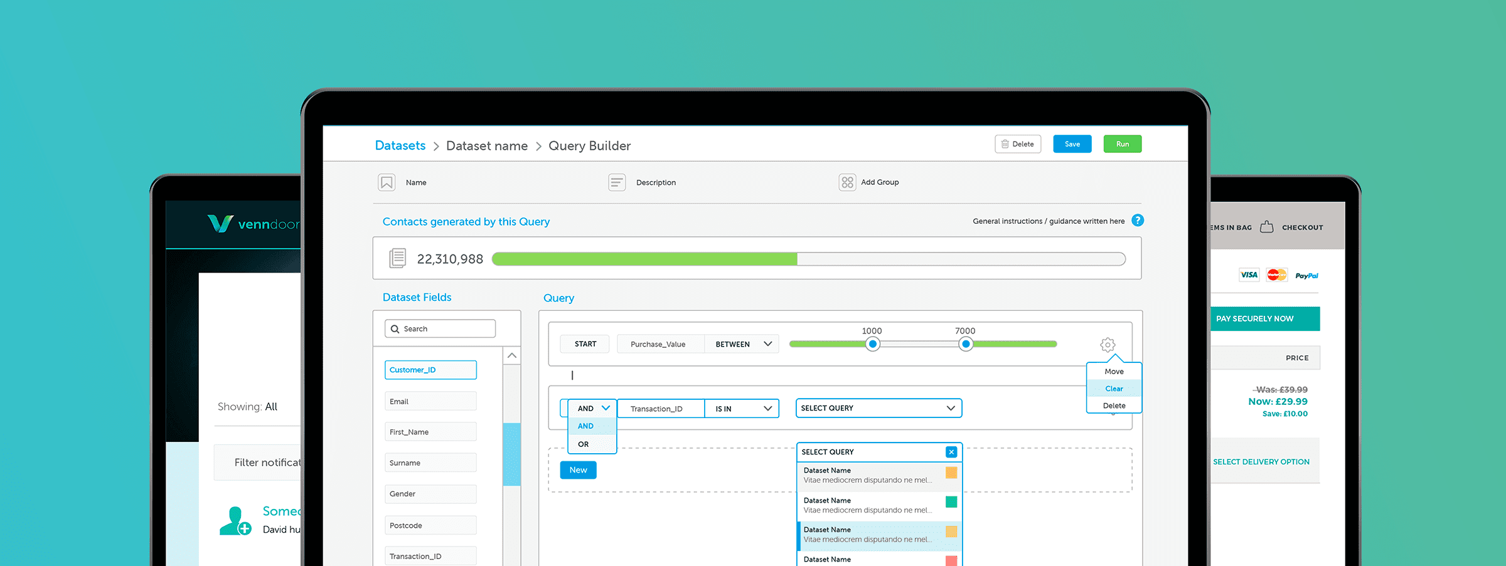Click the Description text icon
1506x566 pixels.
pos(617,182)
